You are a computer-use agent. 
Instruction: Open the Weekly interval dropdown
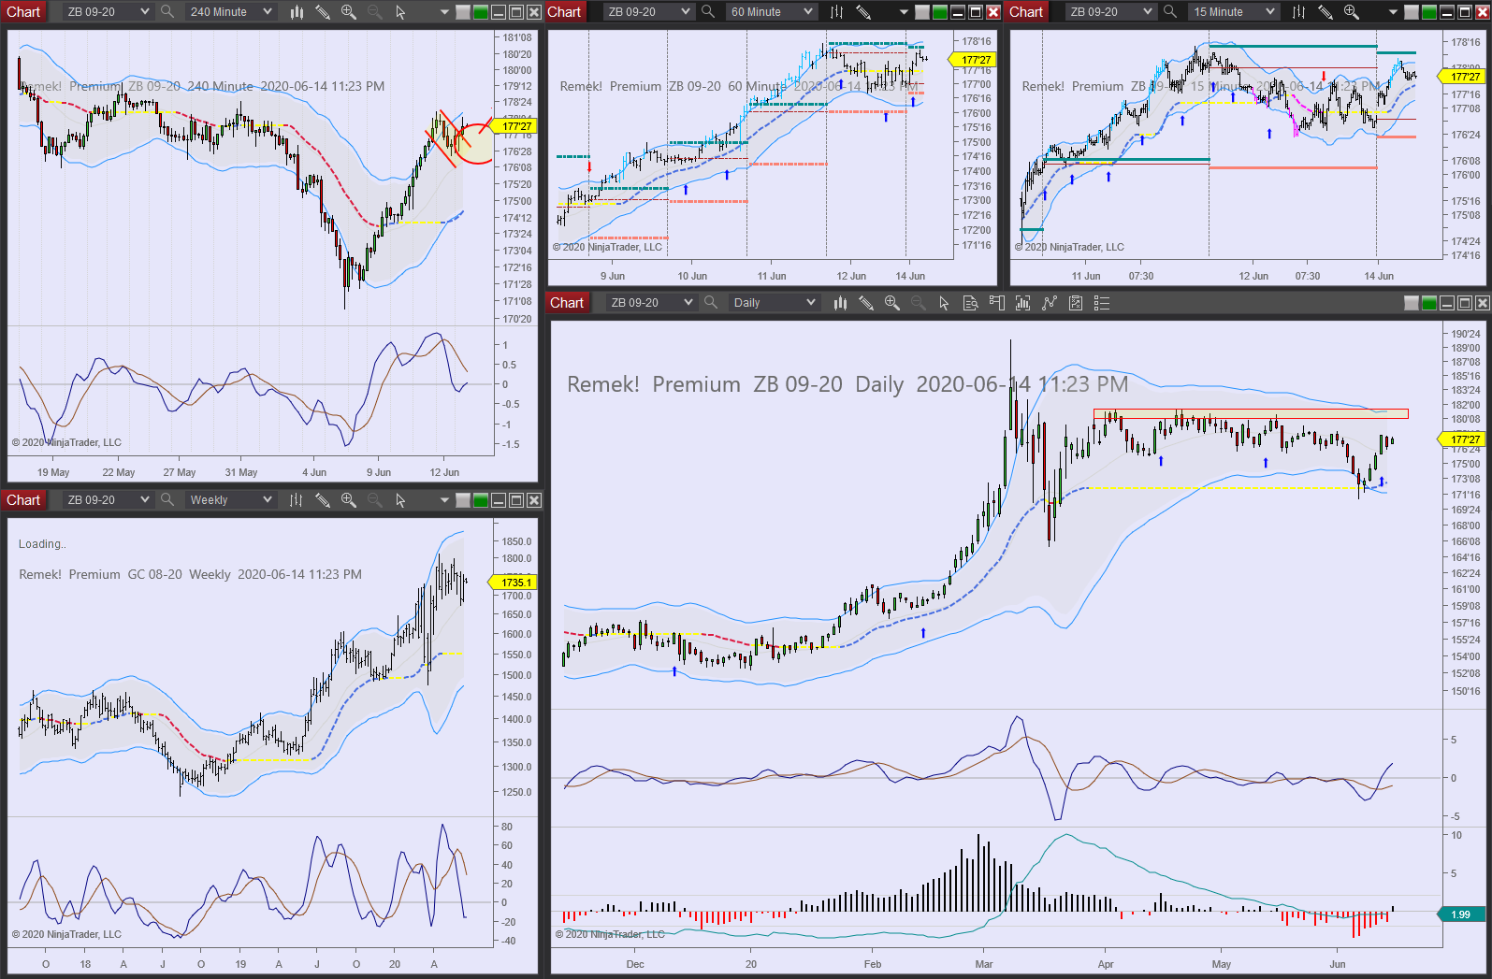click(230, 500)
